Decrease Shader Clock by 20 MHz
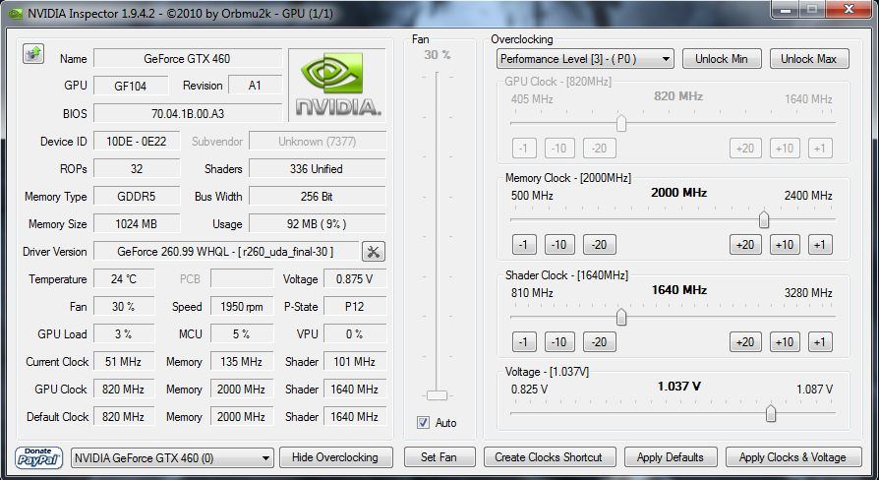Viewport: 879px width, 480px height. [600, 342]
